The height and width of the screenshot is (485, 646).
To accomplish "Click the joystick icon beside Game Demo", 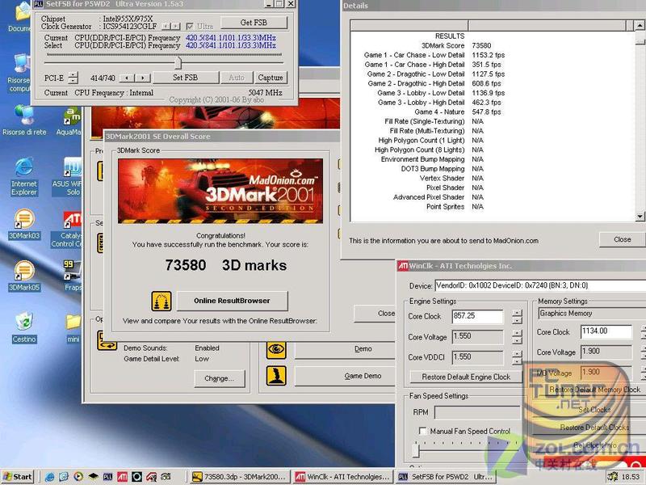I will (x=276, y=376).
